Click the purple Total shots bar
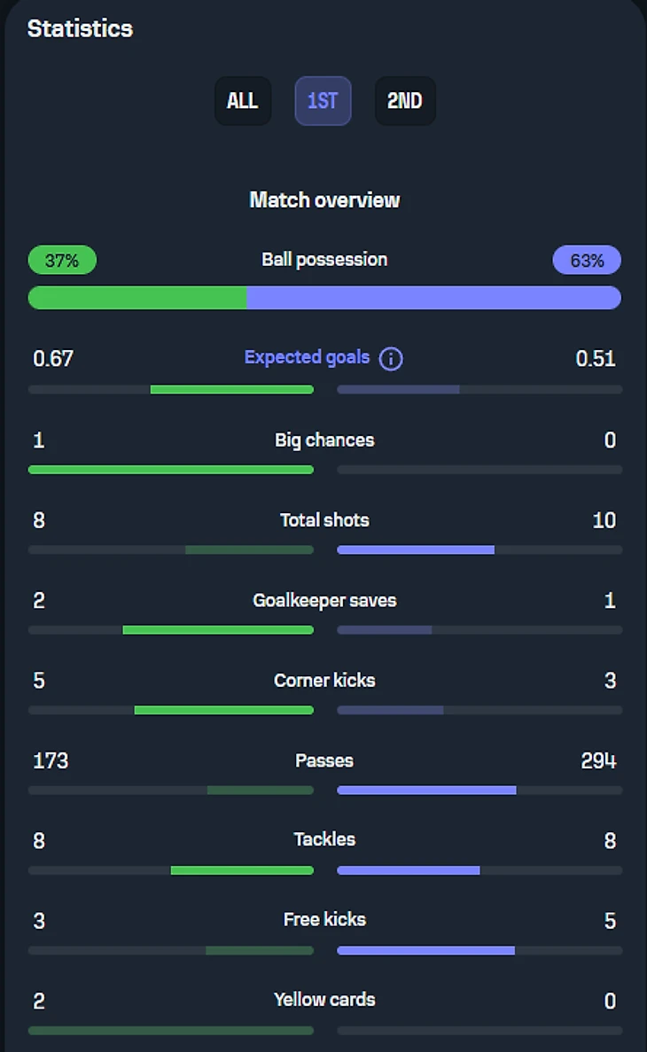The width and height of the screenshot is (647, 1052). tap(416, 550)
